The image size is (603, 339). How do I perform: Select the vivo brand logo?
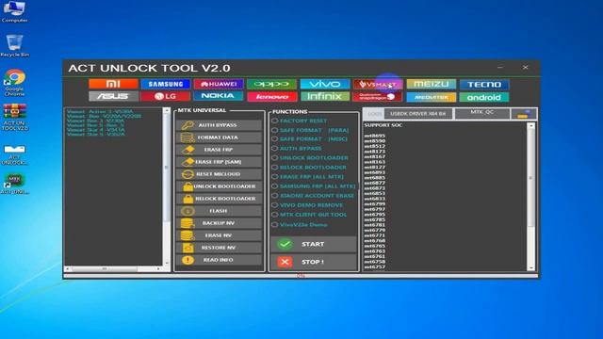324,84
